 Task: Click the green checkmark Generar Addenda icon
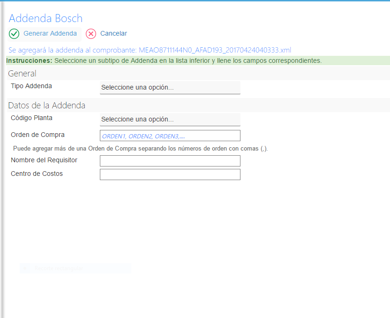[14, 34]
